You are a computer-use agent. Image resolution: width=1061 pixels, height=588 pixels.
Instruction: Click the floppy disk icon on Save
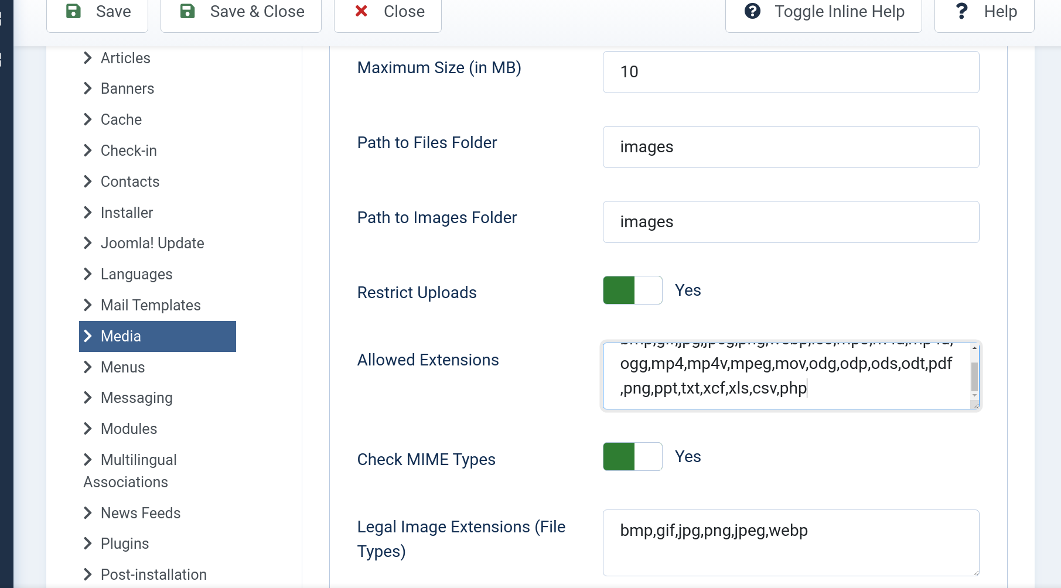[73, 11]
